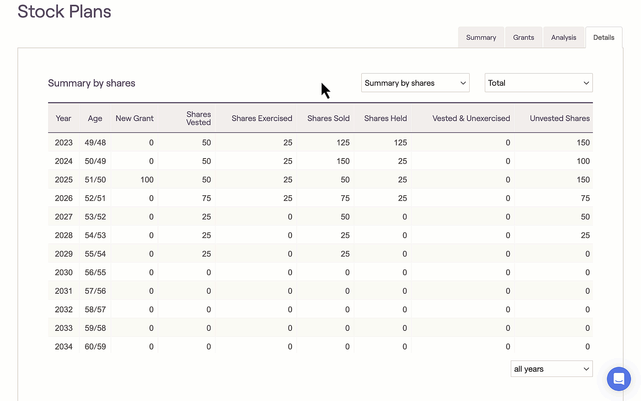Click the Shares Vested column header
The width and height of the screenshot is (641, 401).
198,118
